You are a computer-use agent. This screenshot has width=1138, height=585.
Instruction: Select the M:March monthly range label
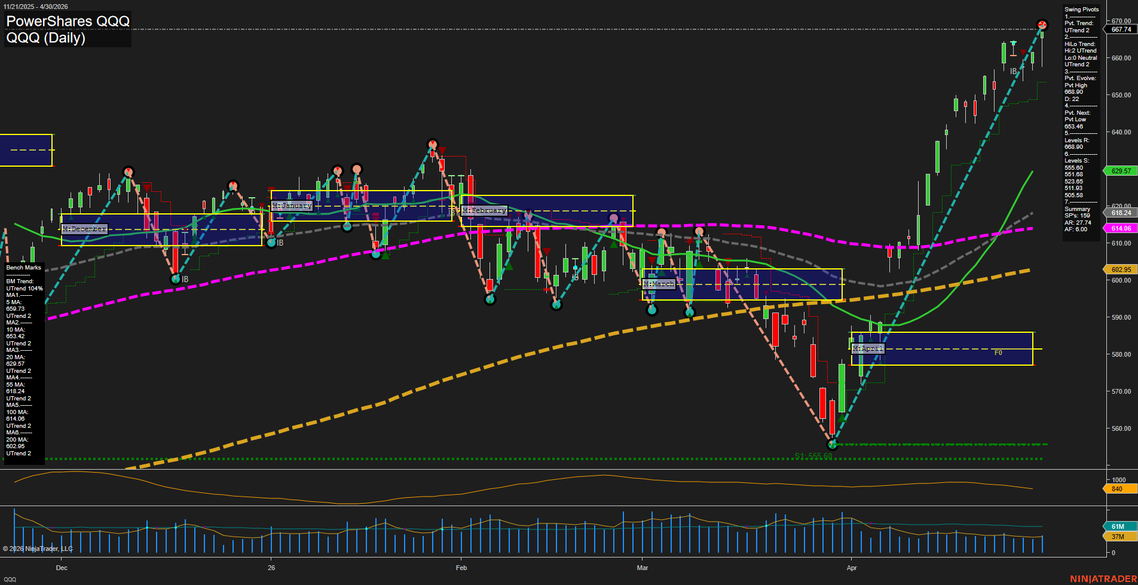pyautogui.click(x=659, y=284)
